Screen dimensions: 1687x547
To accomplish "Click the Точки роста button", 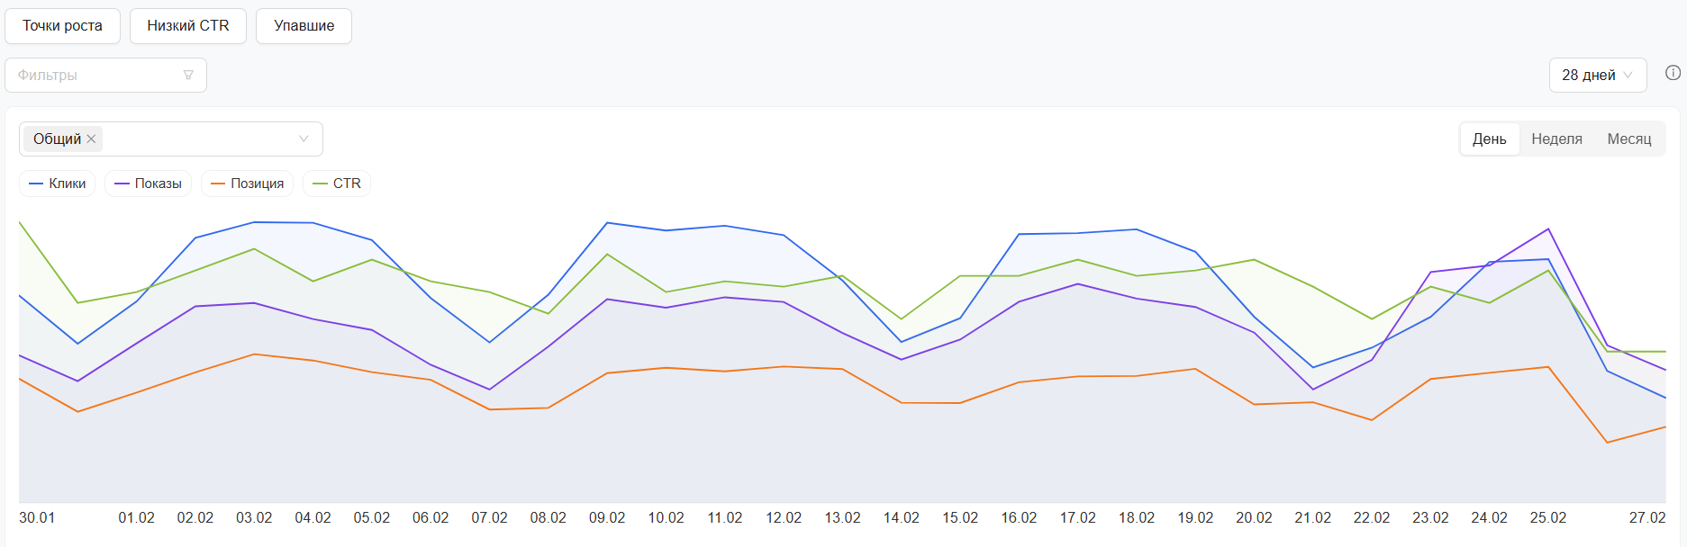I will pos(62,26).
